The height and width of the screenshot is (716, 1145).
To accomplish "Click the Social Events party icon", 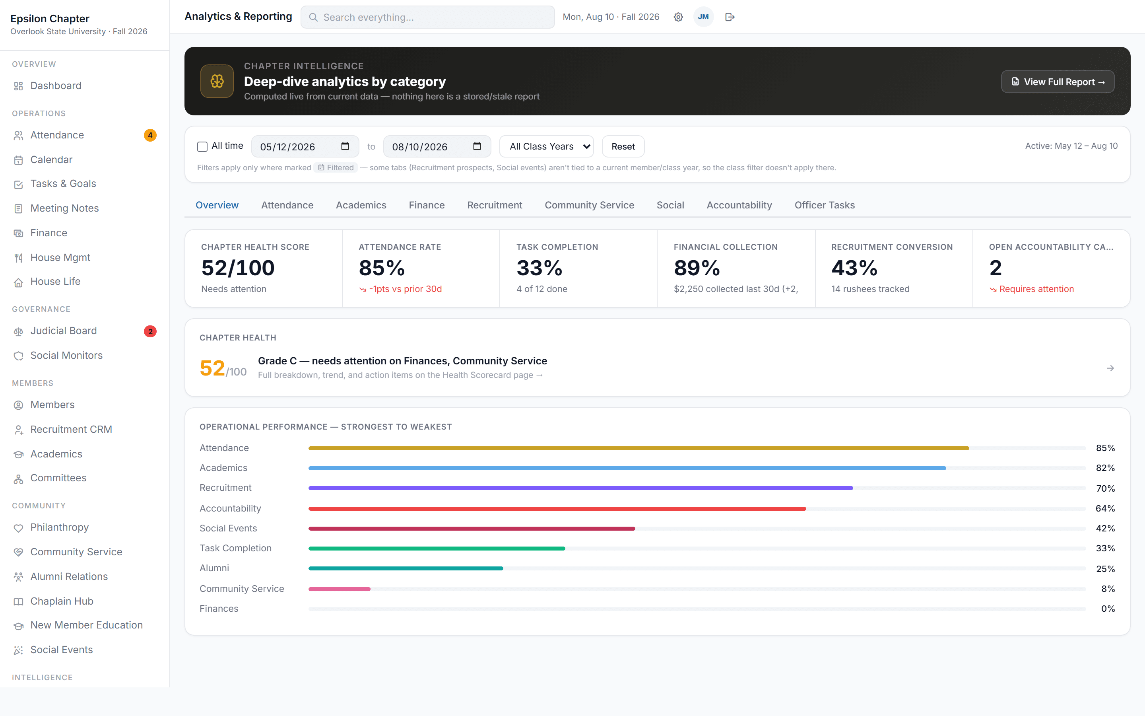I will click(x=18, y=651).
